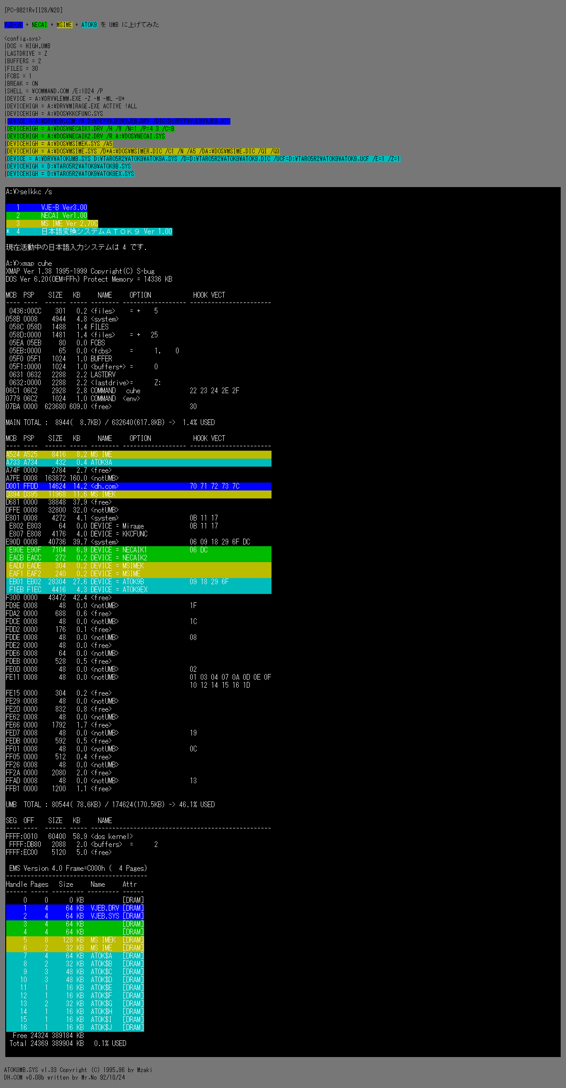Click the SHELL = ¥COMMAND.COM /E:1024 /P line
566x1088 pixels.
pyautogui.click(x=54, y=91)
